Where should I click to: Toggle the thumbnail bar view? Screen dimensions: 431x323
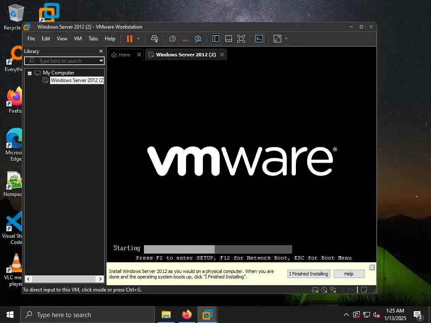click(229, 39)
